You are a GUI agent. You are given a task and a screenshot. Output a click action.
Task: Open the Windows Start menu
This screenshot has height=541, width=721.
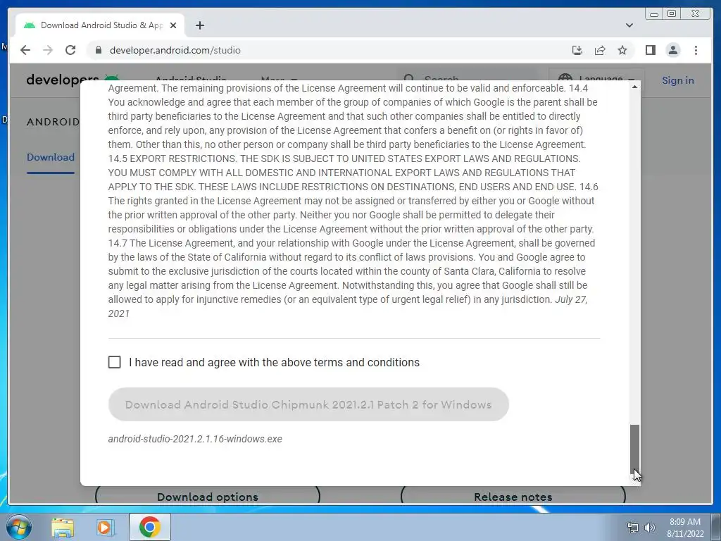[x=19, y=527]
